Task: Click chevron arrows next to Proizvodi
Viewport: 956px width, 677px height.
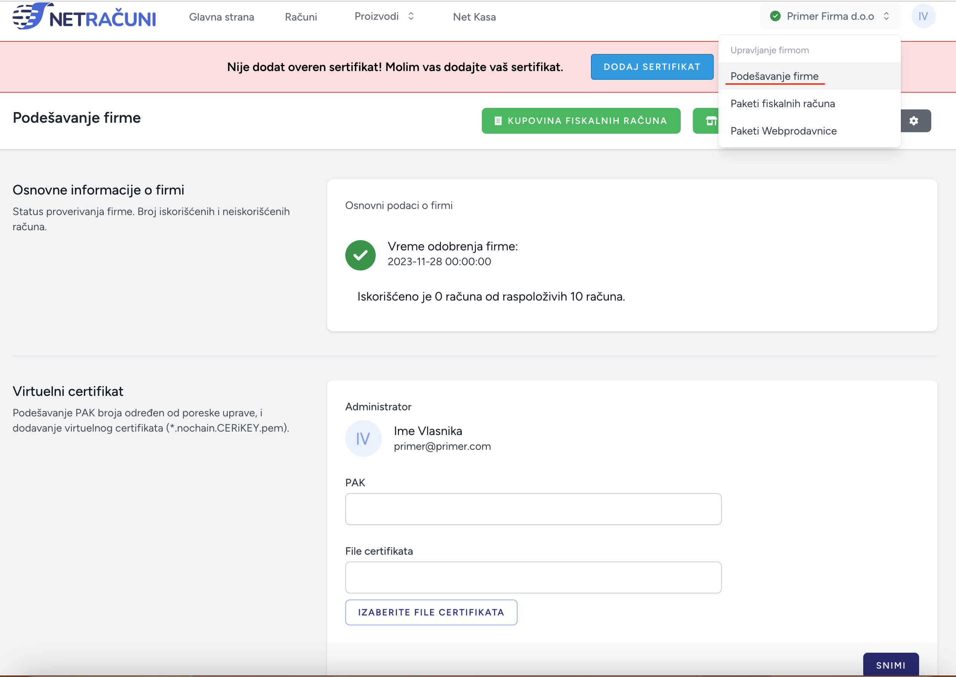Action: pos(411,16)
